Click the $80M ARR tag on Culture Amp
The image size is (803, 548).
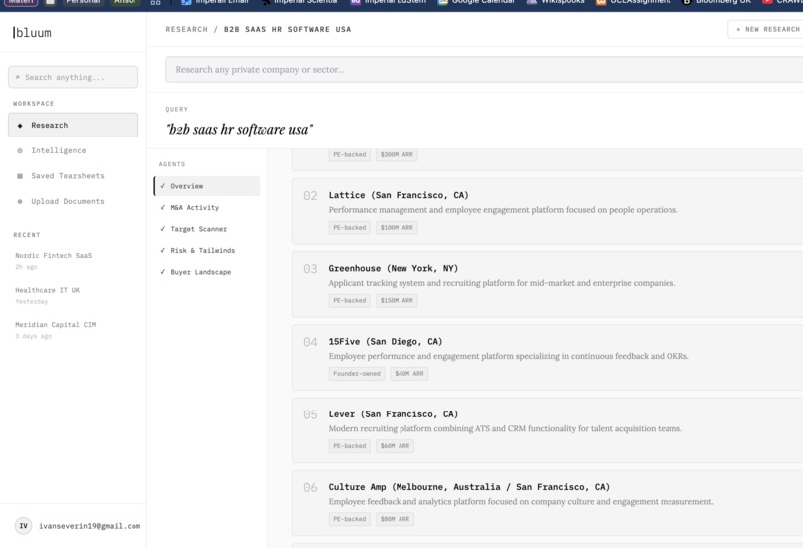coord(395,519)
